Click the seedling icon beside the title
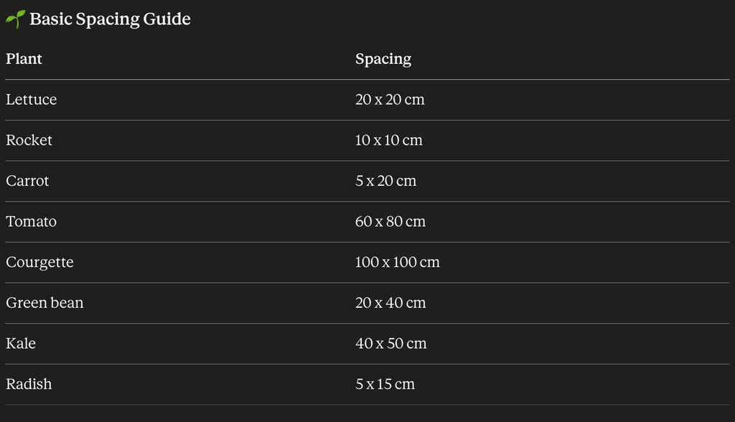Viewport: 735px width, 422px height. click(15, 19)
